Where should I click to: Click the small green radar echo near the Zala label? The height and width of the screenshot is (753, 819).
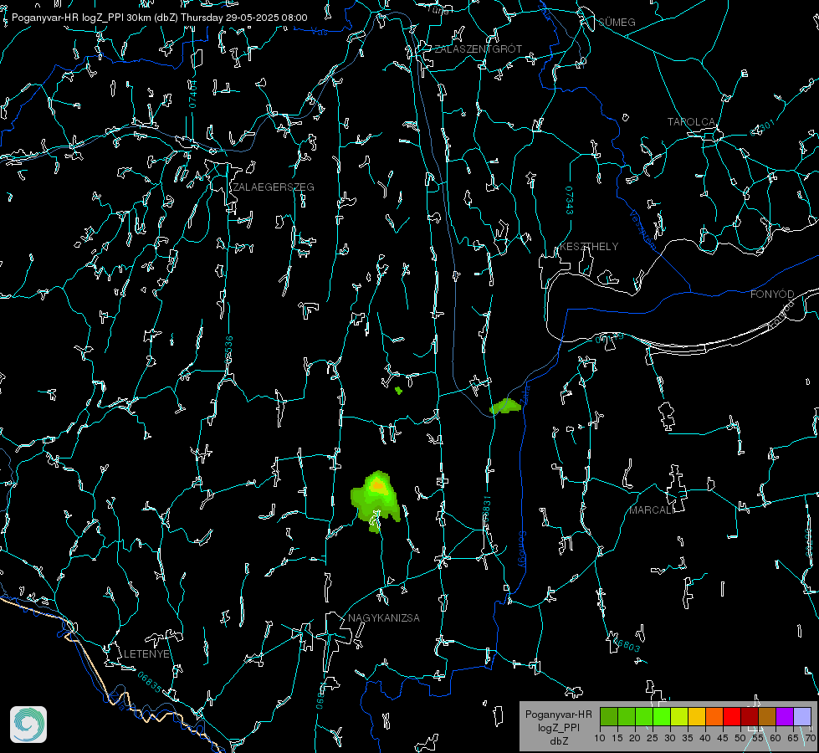click(505, 406)
